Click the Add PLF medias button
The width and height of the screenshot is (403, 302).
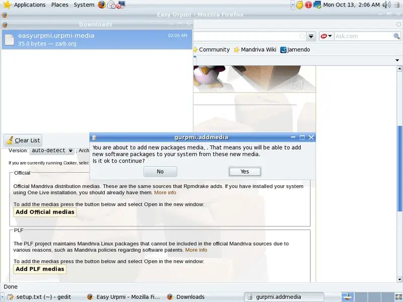click(40, 269)
